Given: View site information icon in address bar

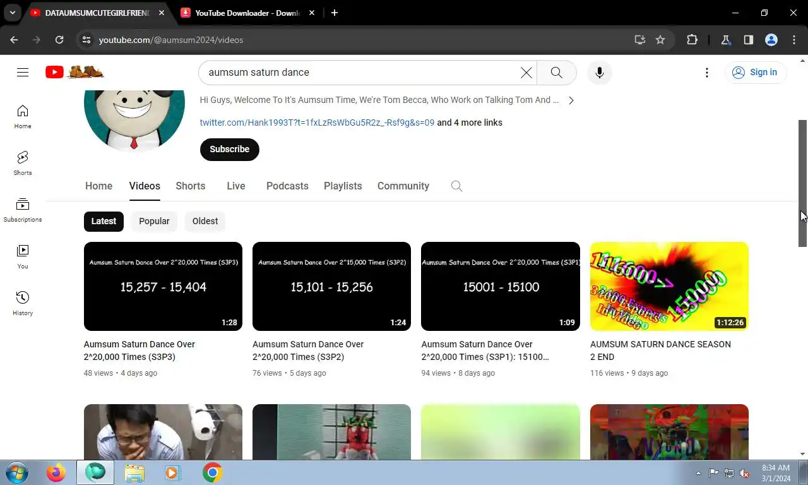Looking at the screenshot, I should (x=86, y=40).
